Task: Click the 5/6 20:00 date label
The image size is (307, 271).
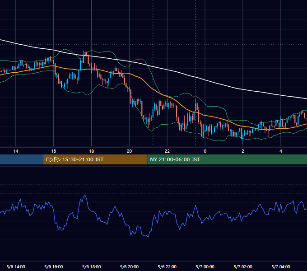Action: (x=129, y=266)
